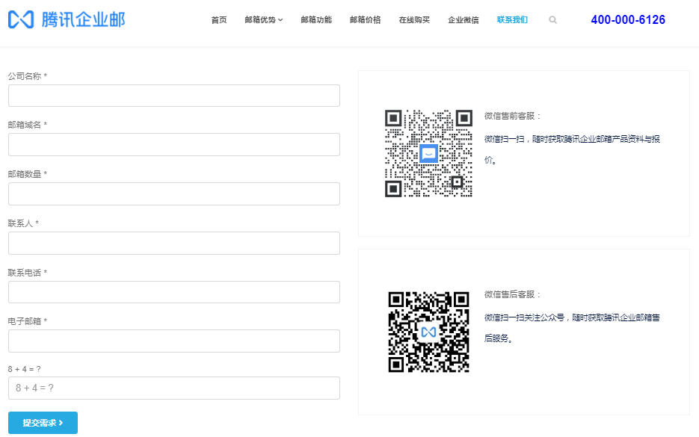Click the 电子邮箱 field label
699x437 pixels.
27,321
